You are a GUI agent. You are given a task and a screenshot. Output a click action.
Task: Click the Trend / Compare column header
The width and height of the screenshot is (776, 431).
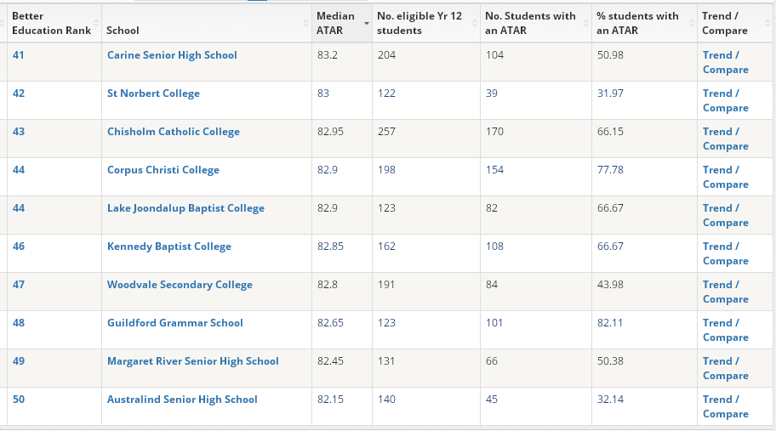click(x=725, y=23)
